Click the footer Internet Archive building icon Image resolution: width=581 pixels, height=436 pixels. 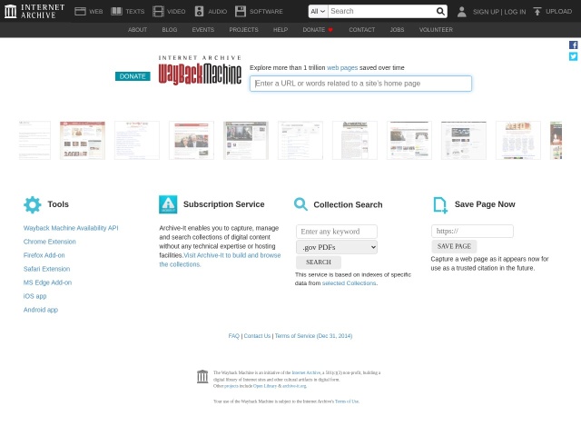(x=202, y=376)
